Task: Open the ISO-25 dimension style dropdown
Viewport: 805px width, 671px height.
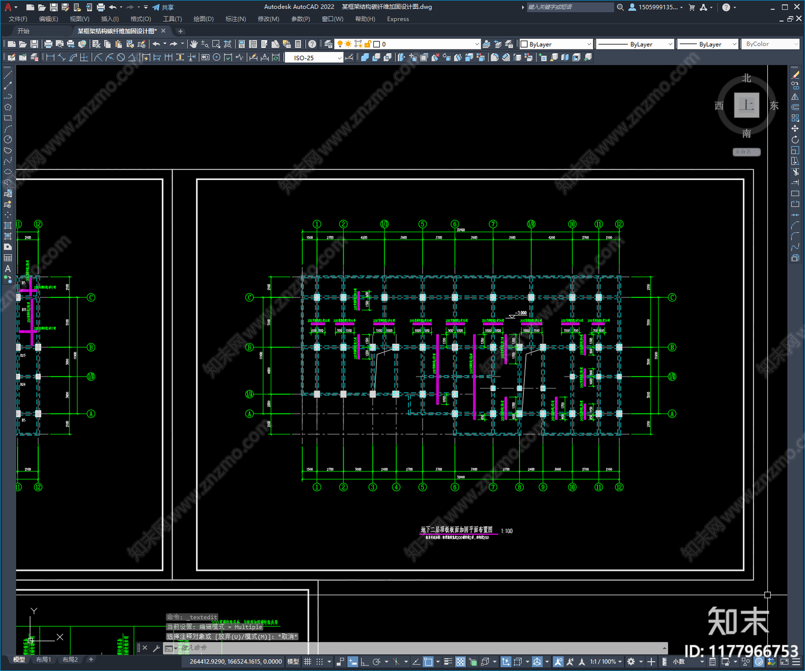Action: click(x=313, y=58)
